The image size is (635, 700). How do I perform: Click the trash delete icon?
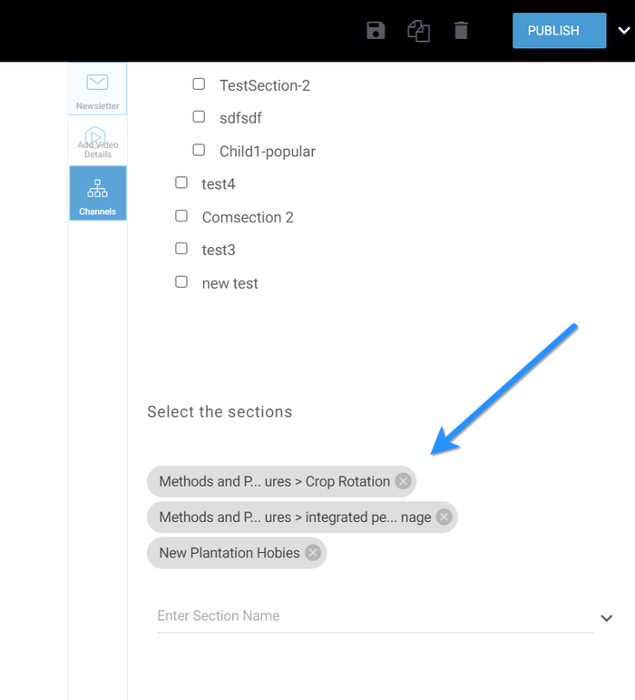coord(462,31)
